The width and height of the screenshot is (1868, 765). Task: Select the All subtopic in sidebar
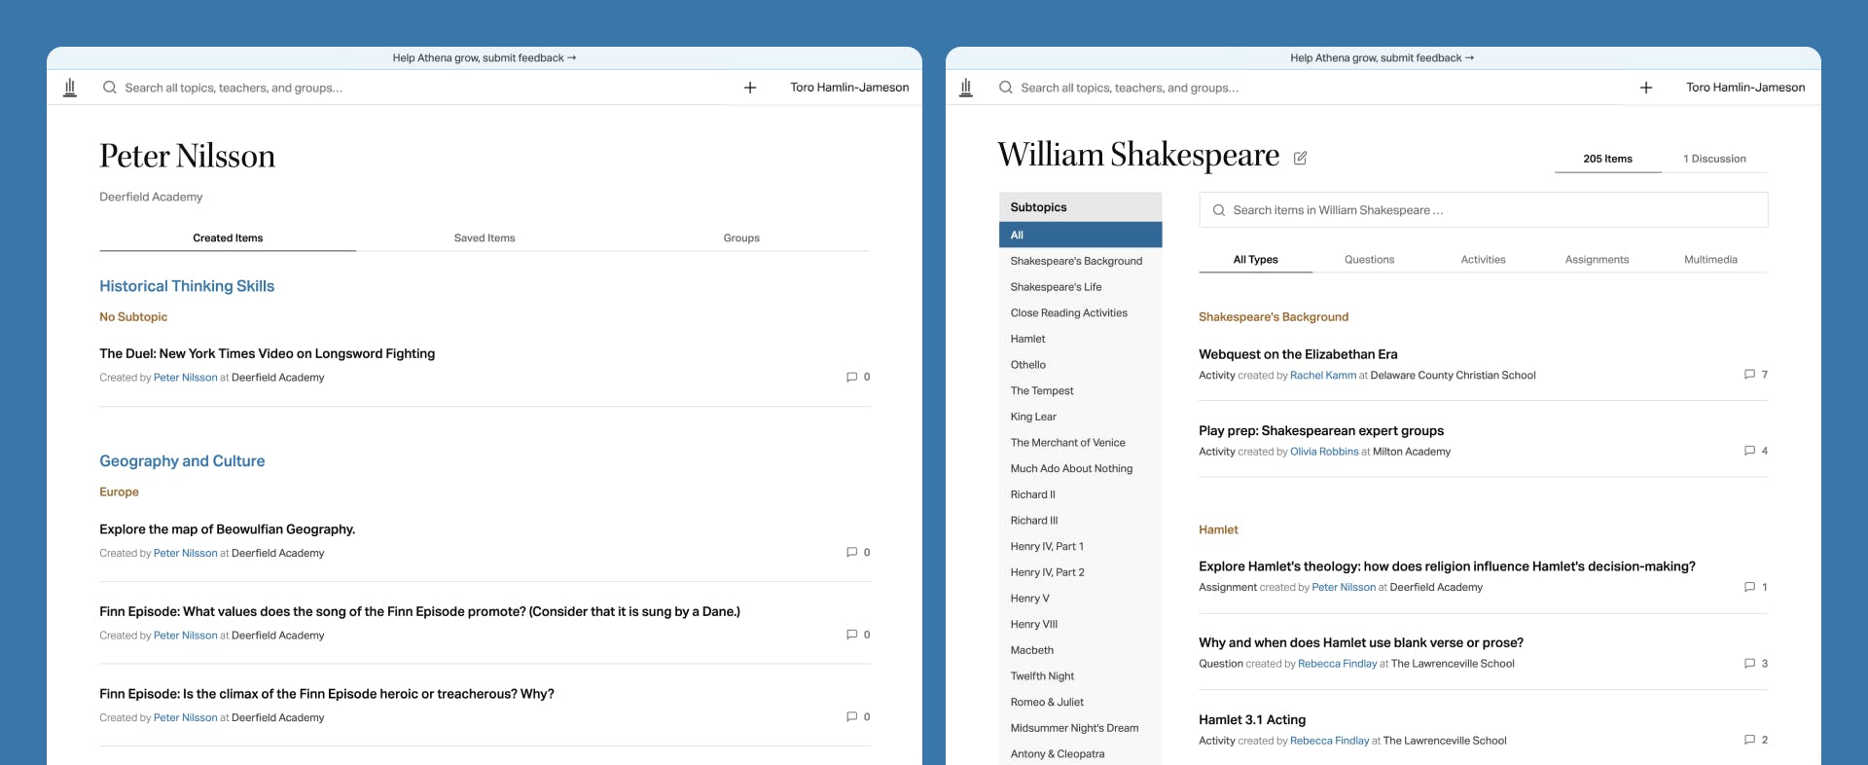pos(1080,235)
